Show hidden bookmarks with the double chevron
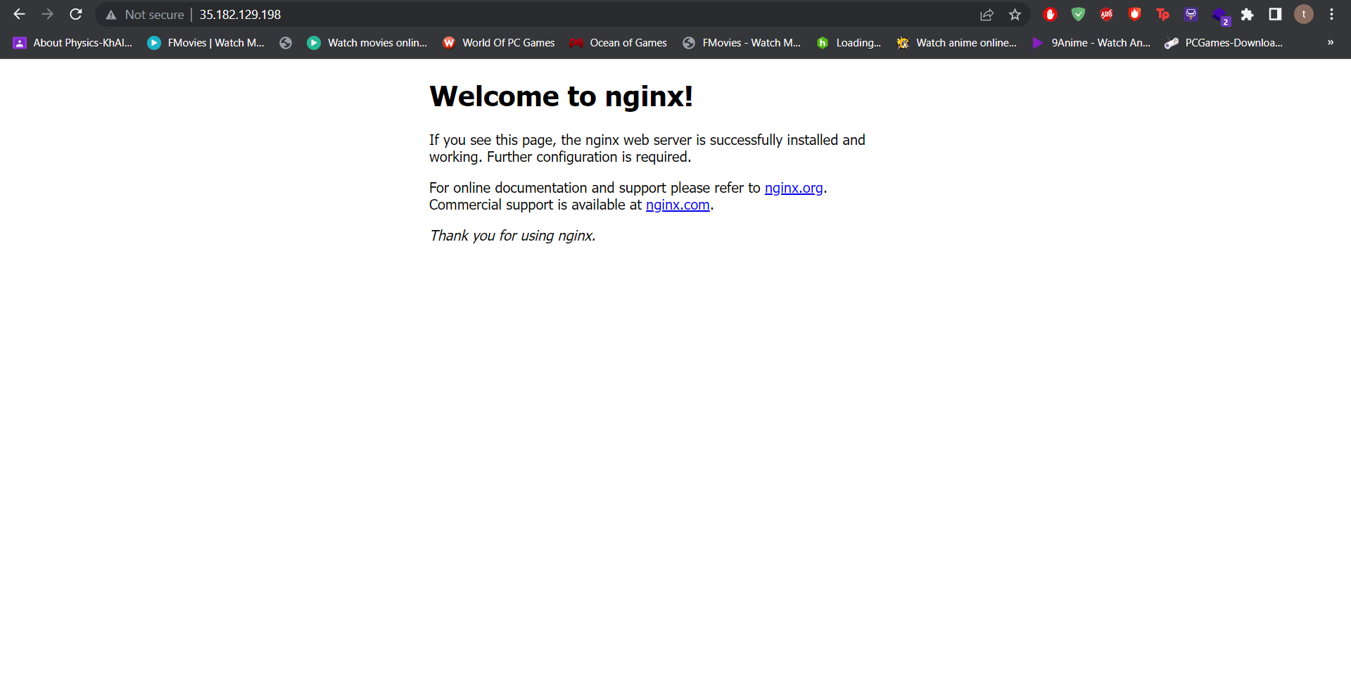 (x=1331, y=43)
